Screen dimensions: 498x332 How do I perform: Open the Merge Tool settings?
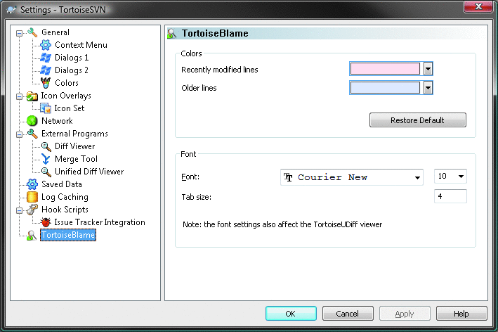click(77, 159)
